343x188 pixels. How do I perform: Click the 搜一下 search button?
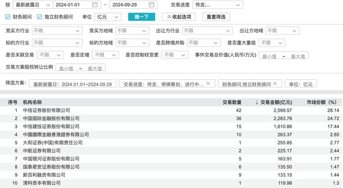pos(141,17)
